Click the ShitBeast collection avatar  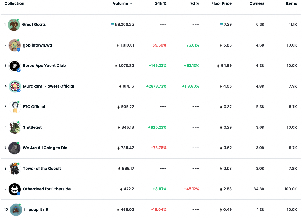click(15, 127)
